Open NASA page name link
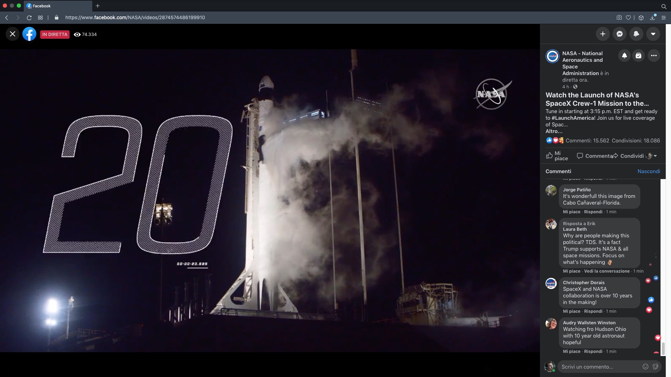This screenshot has height=377, width=671. point(582,63)
